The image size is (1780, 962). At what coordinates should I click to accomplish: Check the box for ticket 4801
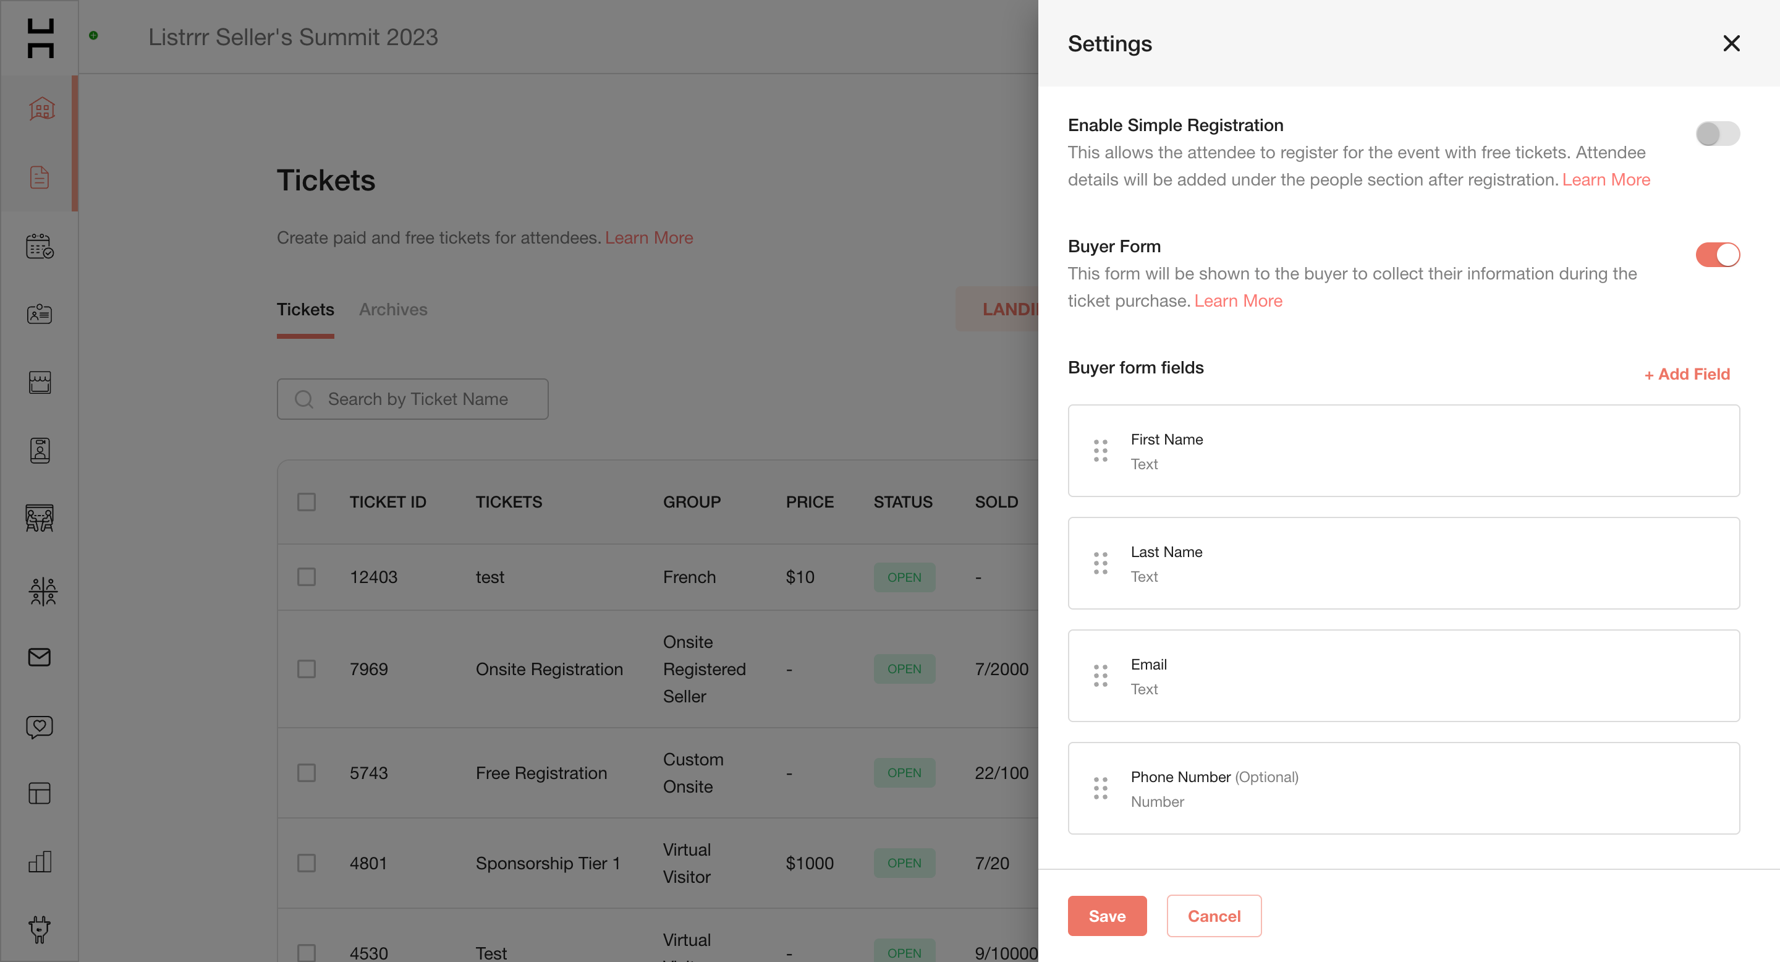point(306,863)
